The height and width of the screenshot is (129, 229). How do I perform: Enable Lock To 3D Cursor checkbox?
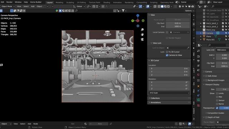click(x=167, y=52)
